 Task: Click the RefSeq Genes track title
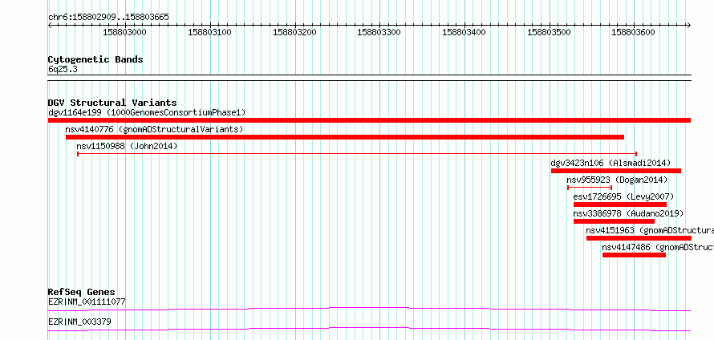tap(81, 292)
